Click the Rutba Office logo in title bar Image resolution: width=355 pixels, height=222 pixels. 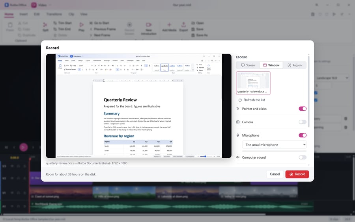point(7,5)
